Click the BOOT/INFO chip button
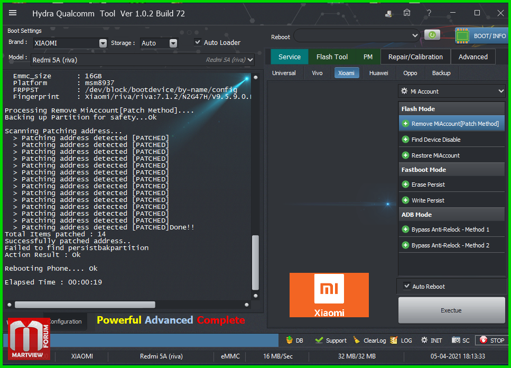 tap(481, 36)
